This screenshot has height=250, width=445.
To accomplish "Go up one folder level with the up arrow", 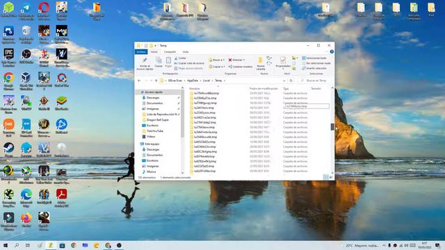I will tap(156, 81).
